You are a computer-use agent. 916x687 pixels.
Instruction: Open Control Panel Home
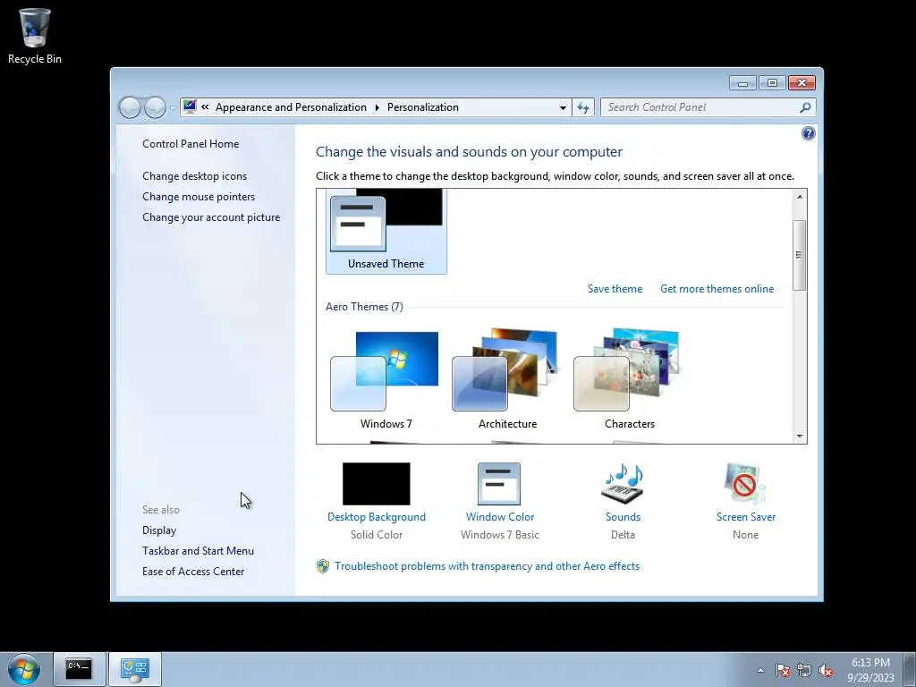(x=191, y=144)
